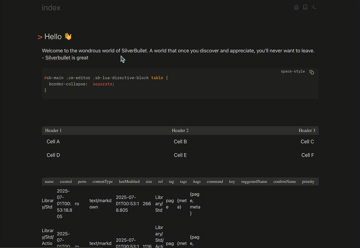Click the name column header
This screenshot has height=248, width=360.
[x=49, y=182]
